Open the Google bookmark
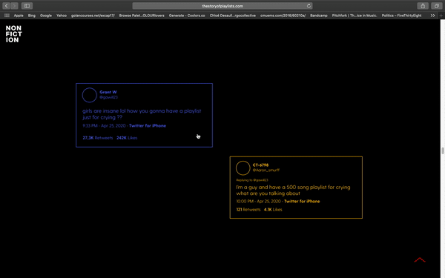The image size is (445, 278). [46, 16]
